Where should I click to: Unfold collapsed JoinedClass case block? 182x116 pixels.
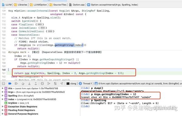(42, 28)
